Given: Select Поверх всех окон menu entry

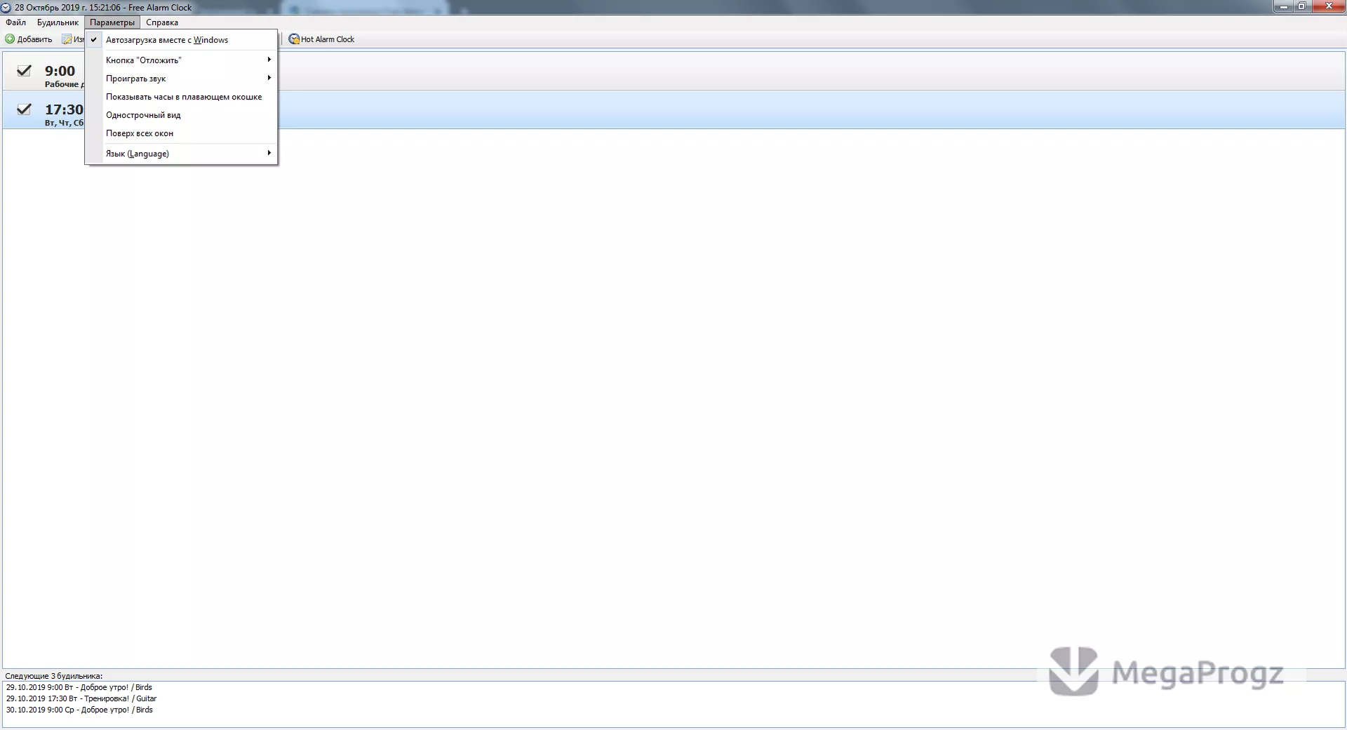Looking at the screenshot, I should (x=181, y=133).
